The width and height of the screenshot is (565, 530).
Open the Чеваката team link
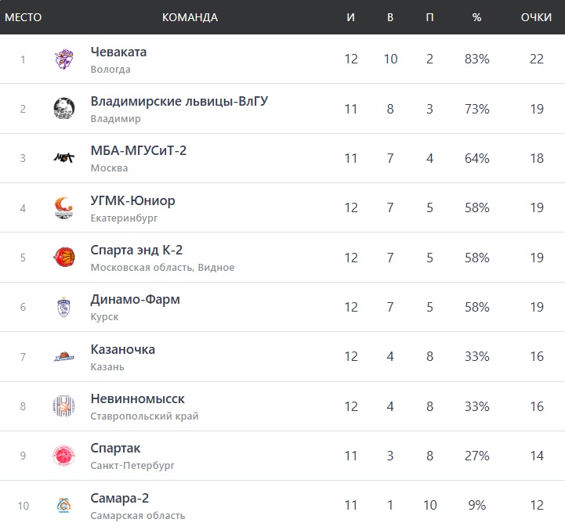[118, 52]
